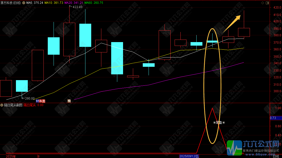This screenshot has height=158, width=282.
Task: Click the 300.0 price axis label
Action: click(277, 91)
